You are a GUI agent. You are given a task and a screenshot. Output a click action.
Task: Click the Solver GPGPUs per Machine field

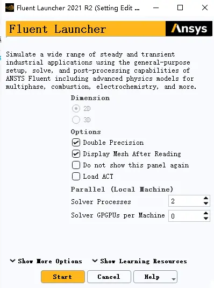point(186,216)
